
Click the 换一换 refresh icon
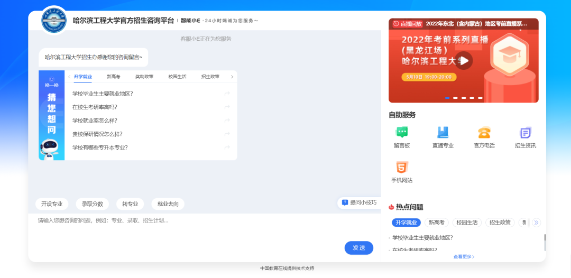(x=52, y=79)
